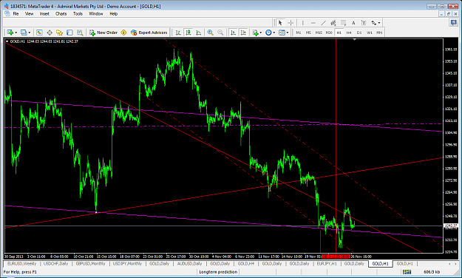The height and width of the screenshot is (278, 462).
Task: Open the Help menu
Action: (114, 13)
